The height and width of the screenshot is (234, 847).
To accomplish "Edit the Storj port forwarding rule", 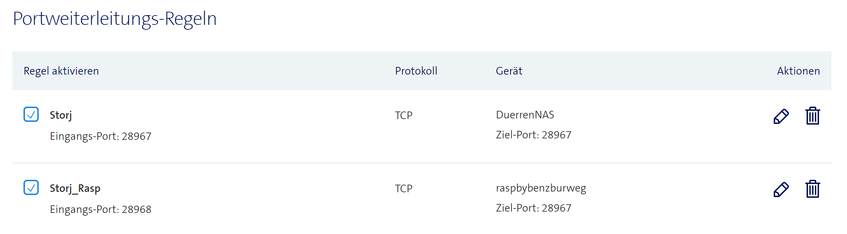I will [x=781, y=116].
